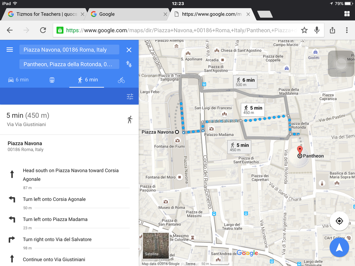Image resolution: width=355 pixels, height=266 pixels.
Task: Edit starting point Piazza Navona field
Action: click(x=69, y=50)
